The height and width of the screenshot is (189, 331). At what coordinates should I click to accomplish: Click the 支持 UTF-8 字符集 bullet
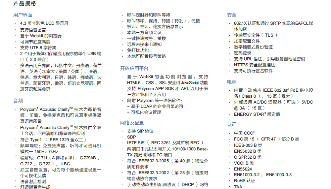click(38, 47)
